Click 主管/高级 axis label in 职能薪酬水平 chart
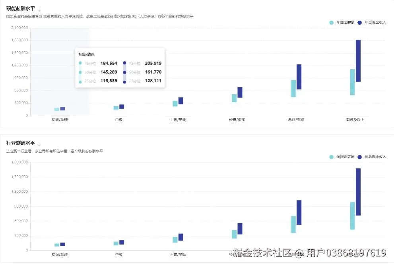Viewport: 394px width, 266px height. click(x=178, y=120)
